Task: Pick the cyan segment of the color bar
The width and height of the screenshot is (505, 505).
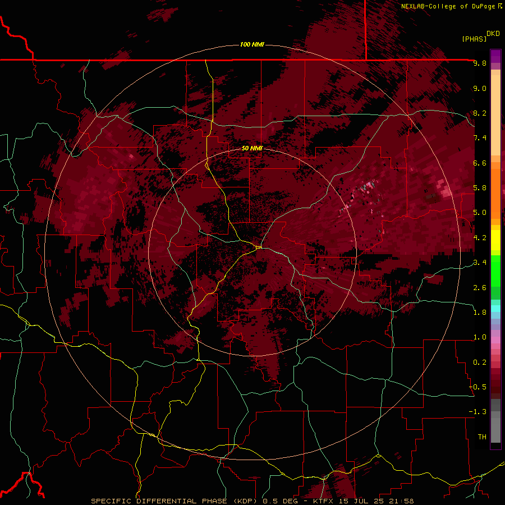Action: click(x=495, y=309)
